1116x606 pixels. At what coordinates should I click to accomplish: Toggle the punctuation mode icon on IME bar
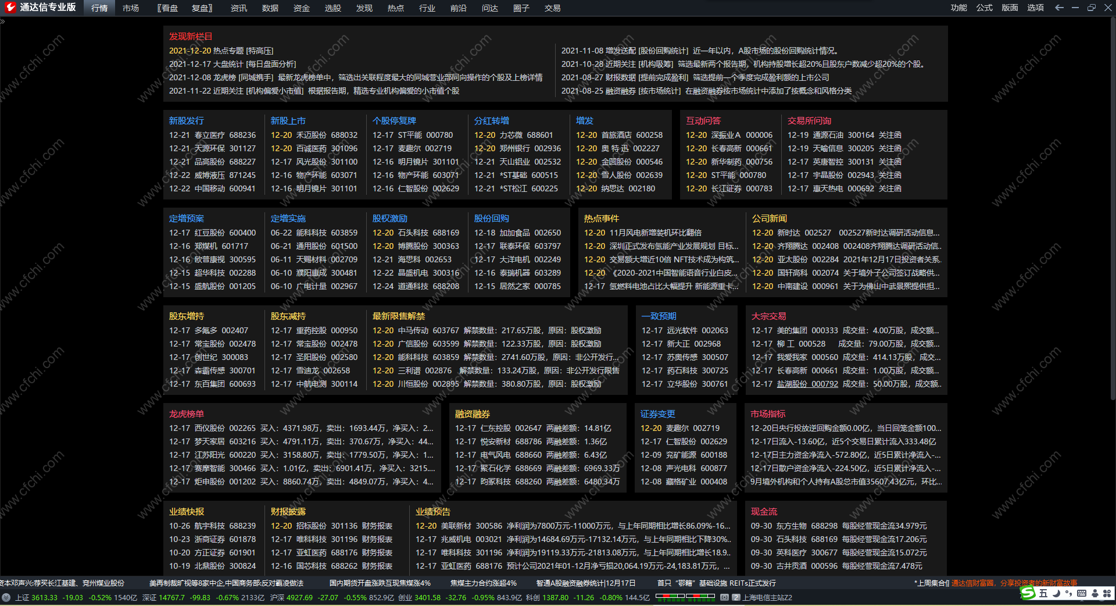point(1068,593)
